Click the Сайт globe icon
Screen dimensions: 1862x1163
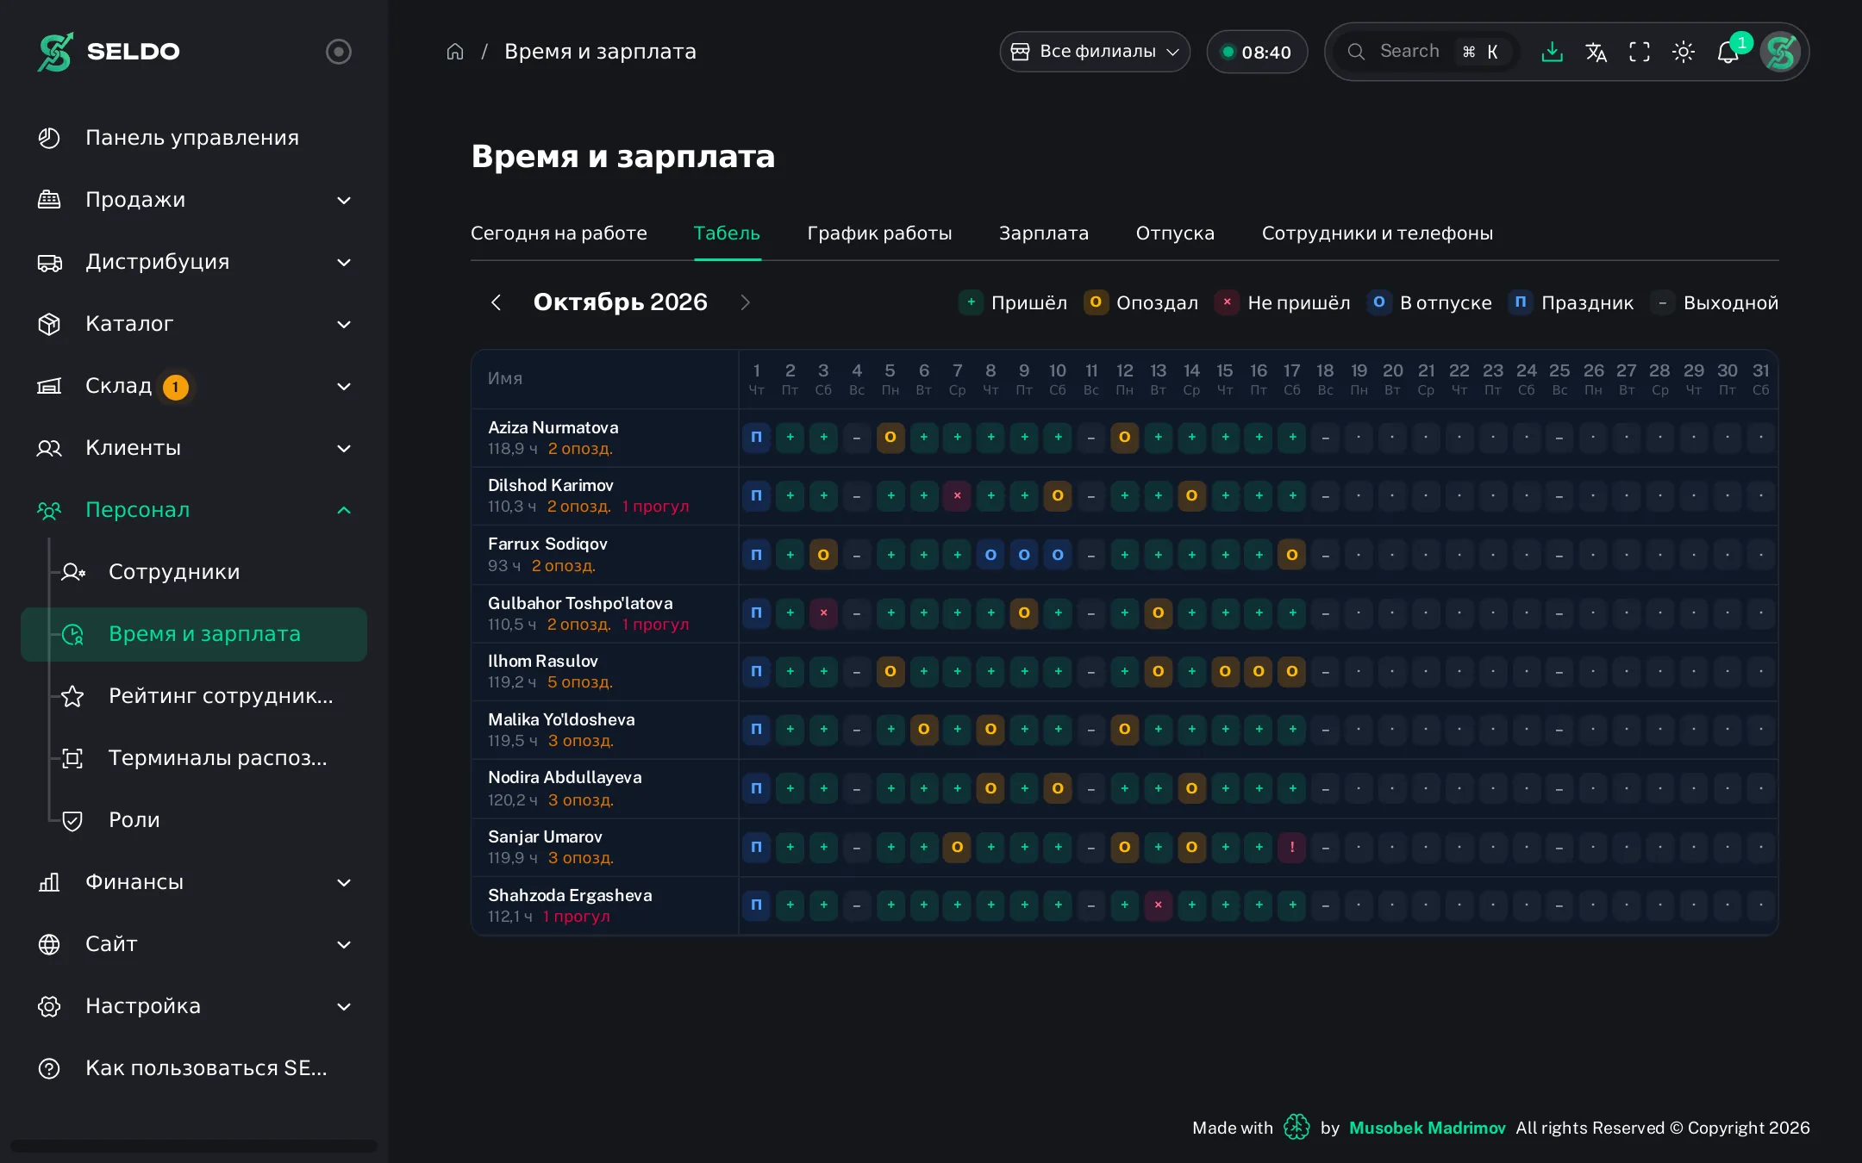(49, 944)
